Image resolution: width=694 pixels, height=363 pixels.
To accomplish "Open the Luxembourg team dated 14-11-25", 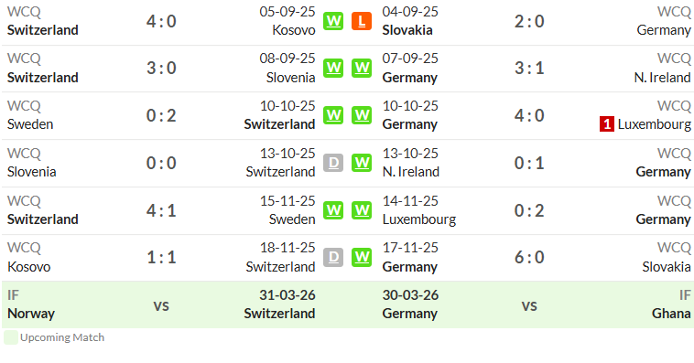I will point(419,219).
